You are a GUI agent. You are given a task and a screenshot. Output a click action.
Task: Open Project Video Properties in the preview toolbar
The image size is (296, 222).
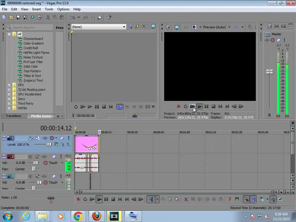pos(168,27)
